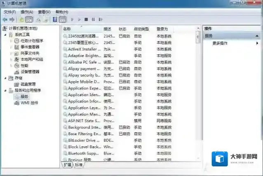Open the 文件(F) menu
263x176 pixels.
click(10, 12)
